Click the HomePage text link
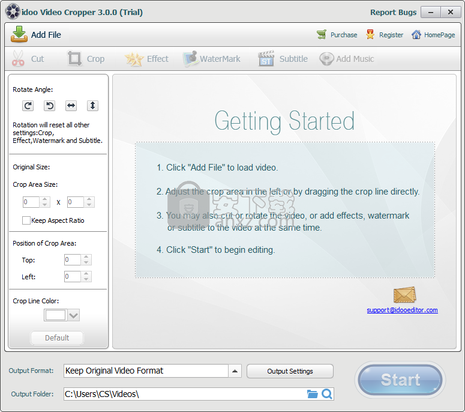 click(439, 35)
